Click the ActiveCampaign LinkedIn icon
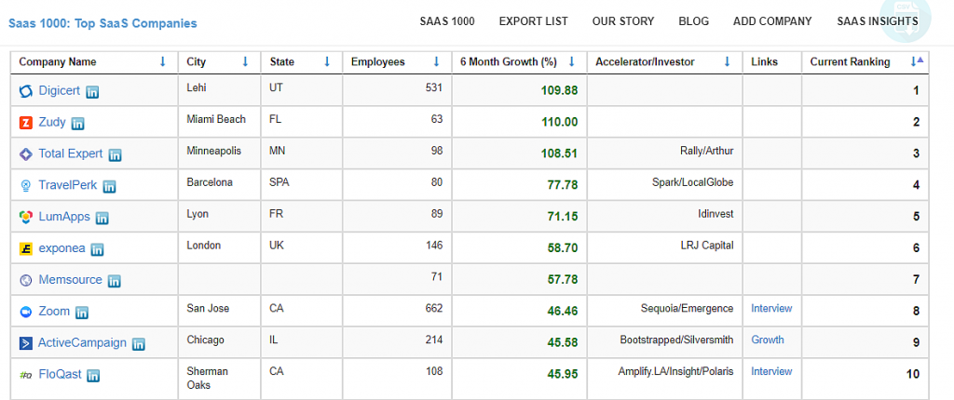This screenshot has width=954, height=400. point(139,344)
